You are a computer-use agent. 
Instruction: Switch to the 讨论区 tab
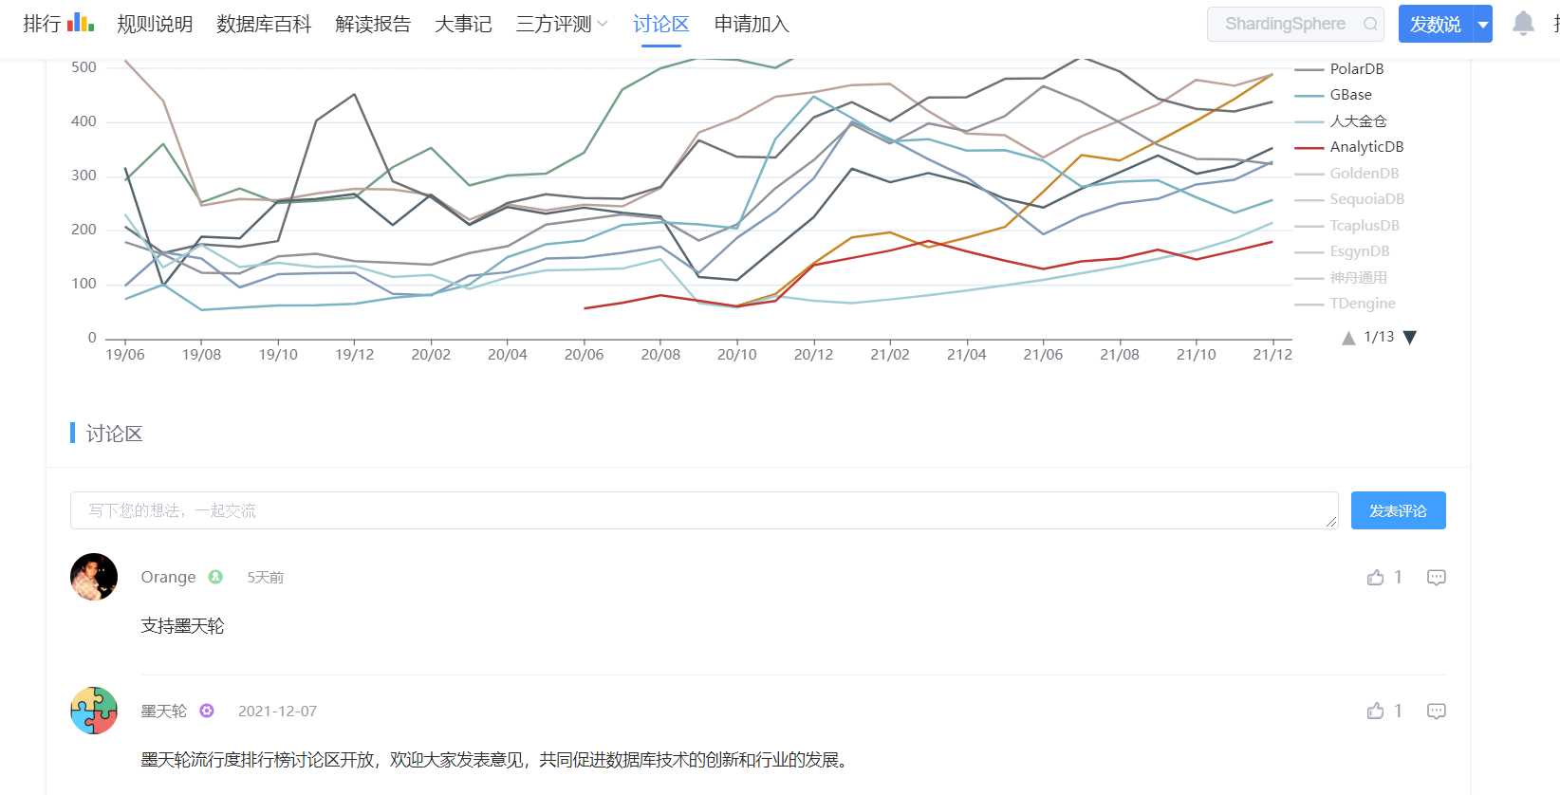coord(661,24)
